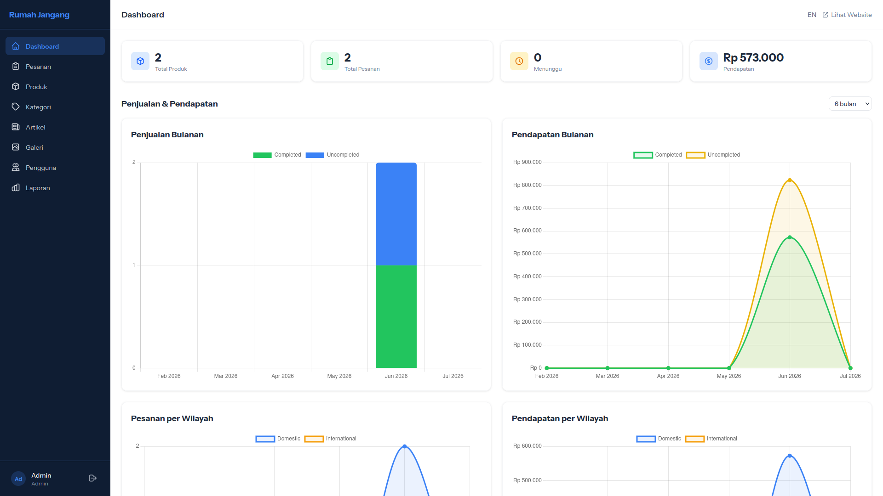Screen dimensions: 883x496
Task: Toggle International series in Pesanan per Wilayah legend
Action: [x=330, y=439]
